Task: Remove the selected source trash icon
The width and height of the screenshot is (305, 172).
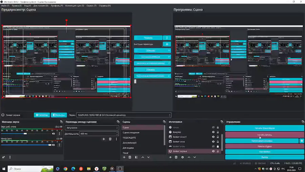Action: pyautogui.click(x=176, y=157)
